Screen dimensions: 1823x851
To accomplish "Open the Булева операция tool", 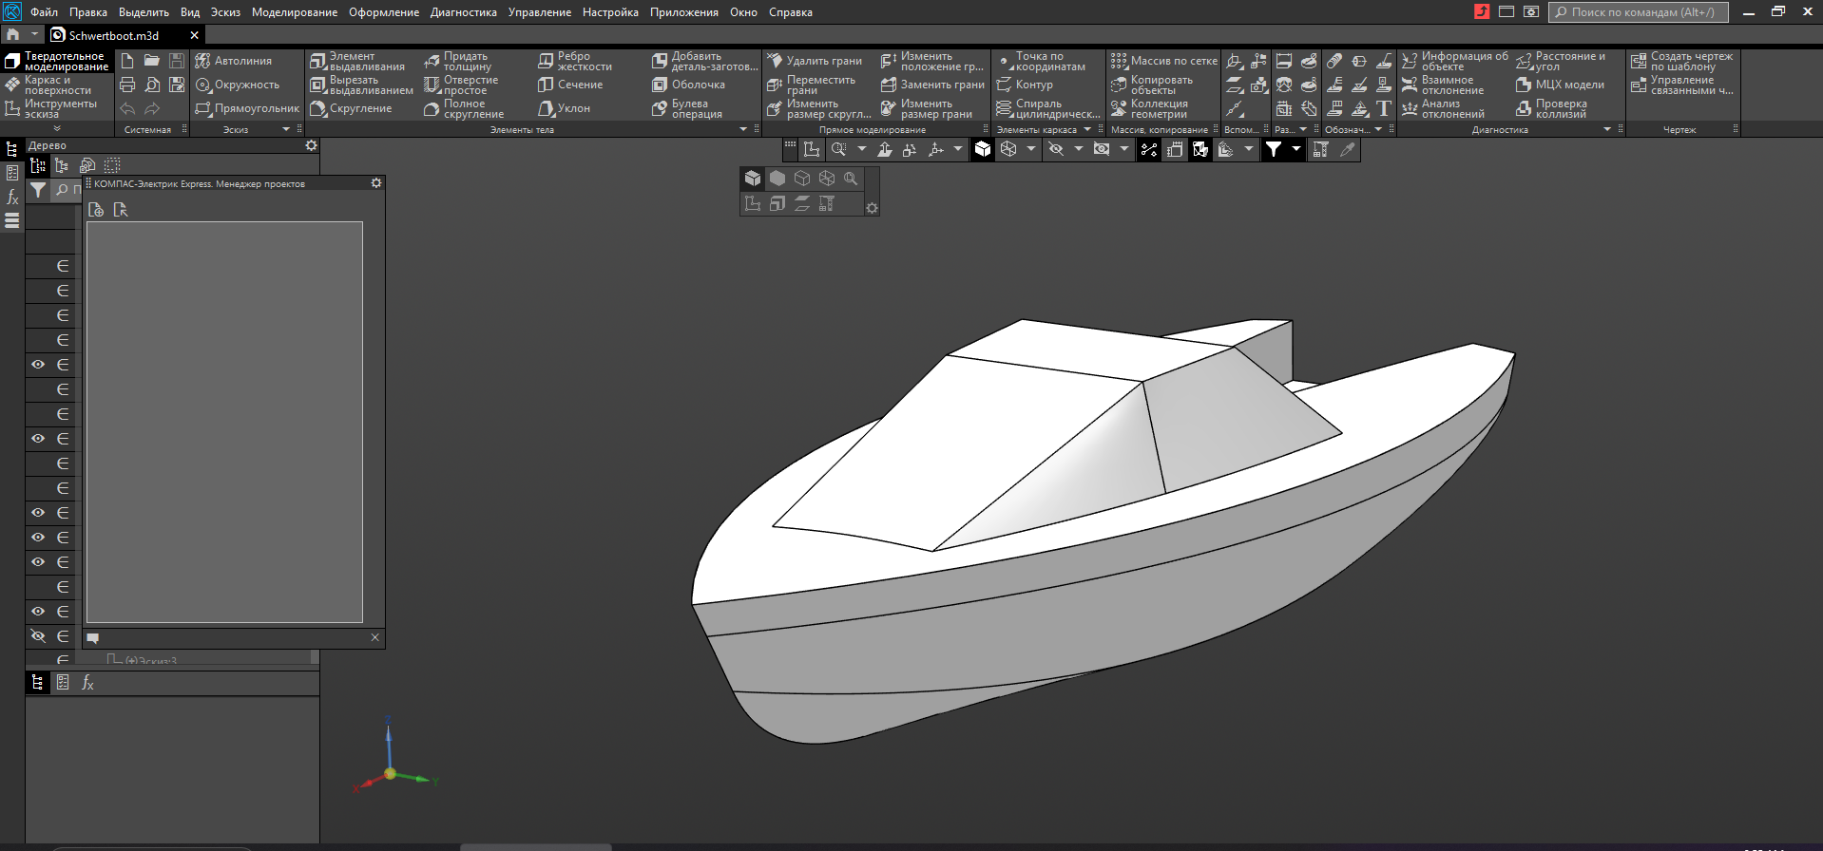I will click(x=687, y=108).
